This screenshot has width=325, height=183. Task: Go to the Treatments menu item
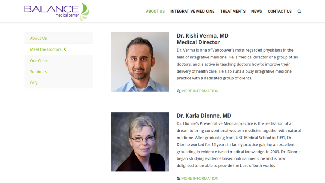(233, 12)
